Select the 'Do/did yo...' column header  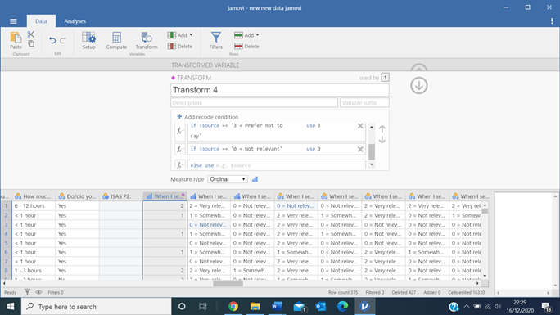77,196
